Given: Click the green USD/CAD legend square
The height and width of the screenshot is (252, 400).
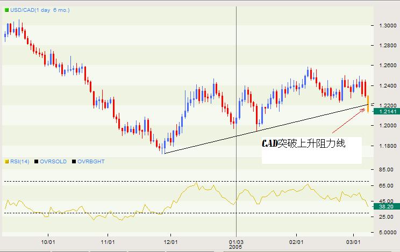Looking at the screenshot, I should [7, 10].
